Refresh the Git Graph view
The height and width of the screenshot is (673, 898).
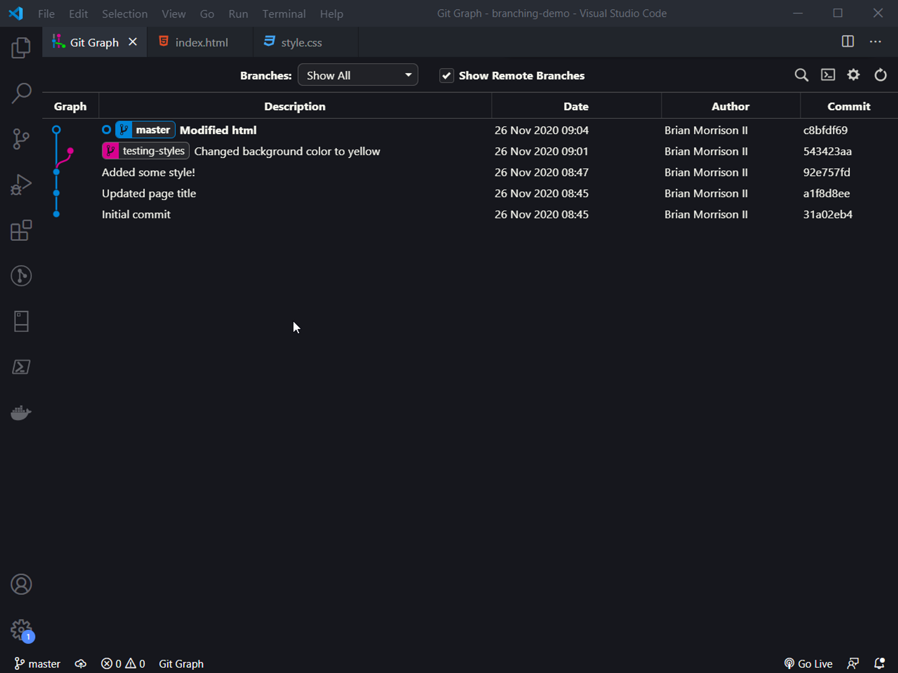880,75
